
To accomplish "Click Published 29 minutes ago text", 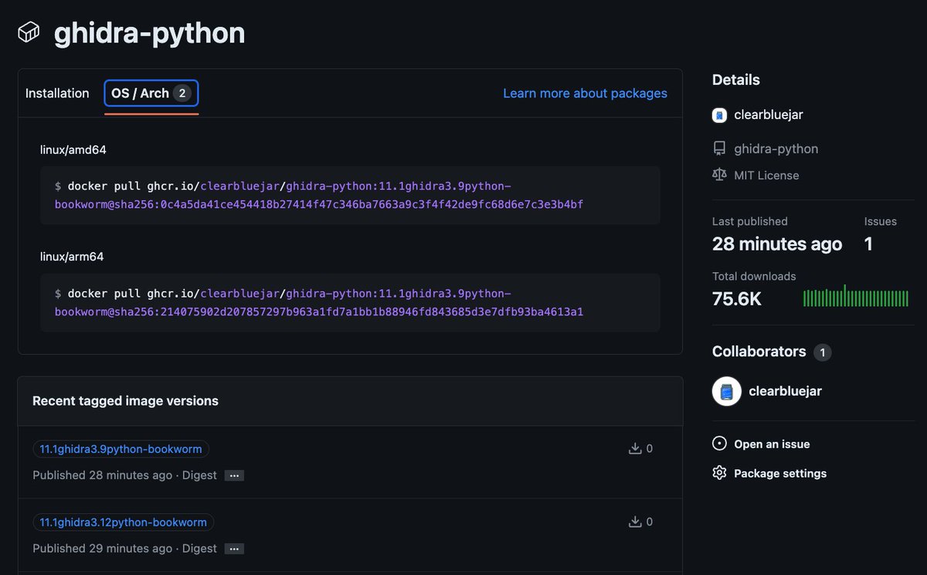I will pyautogui.click(x=102, y=549).
